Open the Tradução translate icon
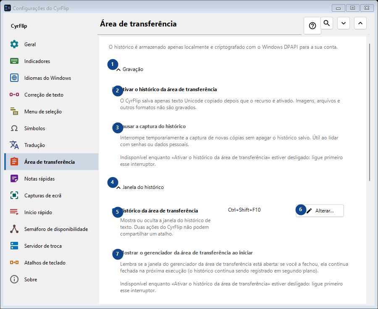This screenshot has width=378, height=309. pyautogui.click(x=14, y=145)
